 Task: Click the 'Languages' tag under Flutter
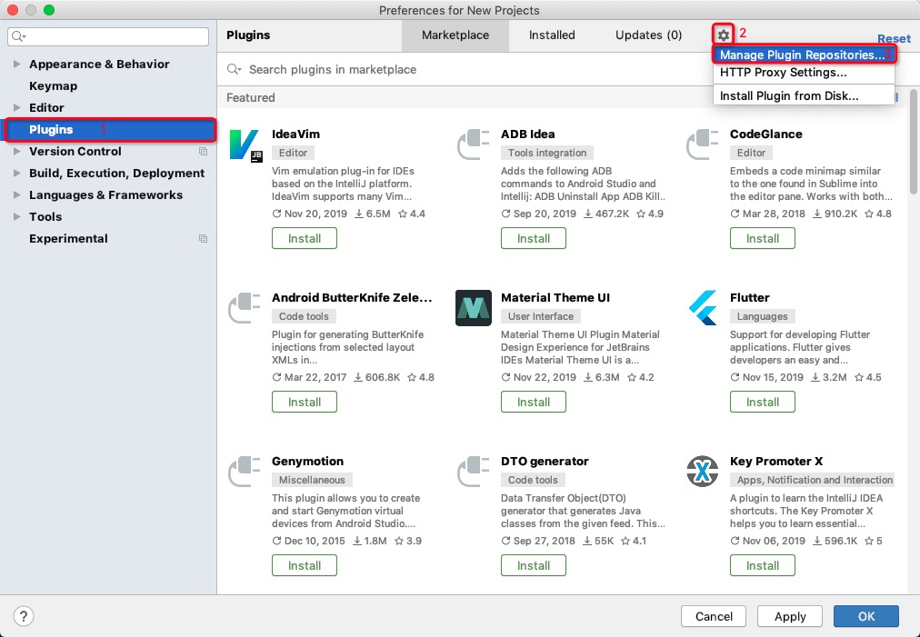pyautogui.click(x=762, y=316)
